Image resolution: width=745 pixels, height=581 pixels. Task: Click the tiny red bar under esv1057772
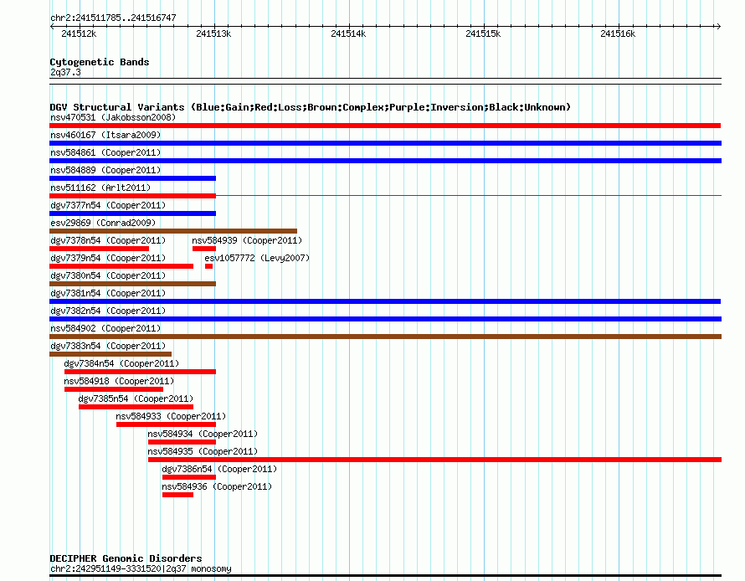(x=208, y=266)
